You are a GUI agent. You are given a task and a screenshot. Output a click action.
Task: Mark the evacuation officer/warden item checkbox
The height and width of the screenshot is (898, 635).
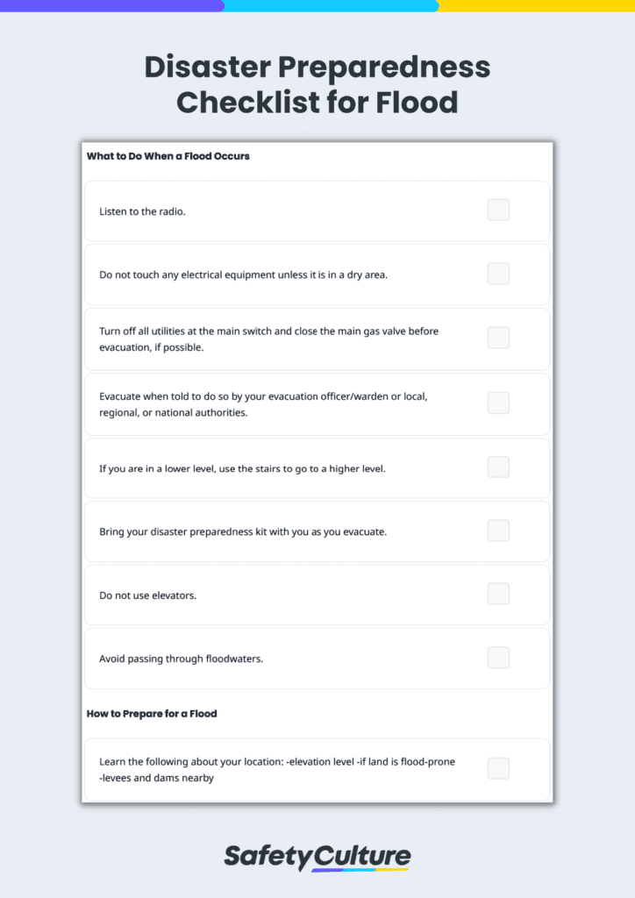(x=498, y=403)
